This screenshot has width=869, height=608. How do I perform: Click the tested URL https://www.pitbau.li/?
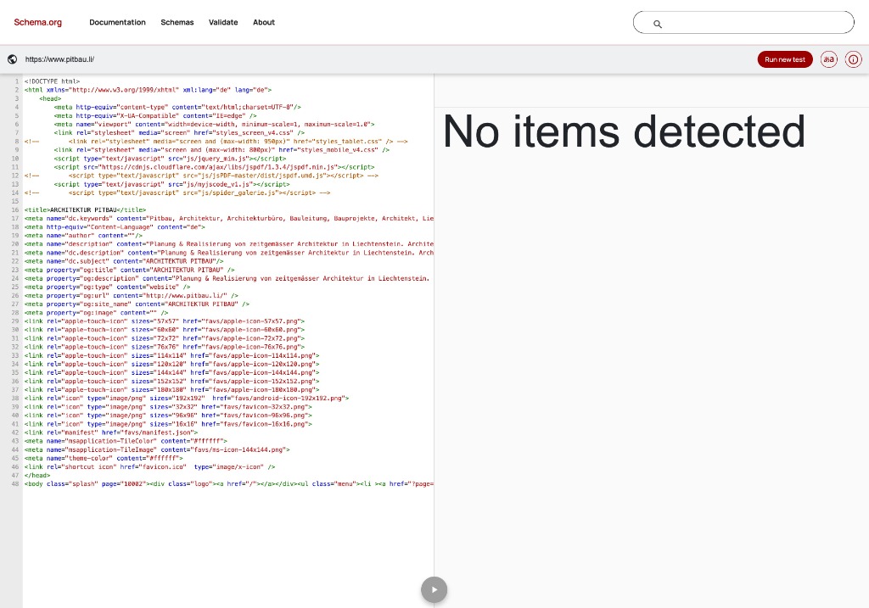60,59
